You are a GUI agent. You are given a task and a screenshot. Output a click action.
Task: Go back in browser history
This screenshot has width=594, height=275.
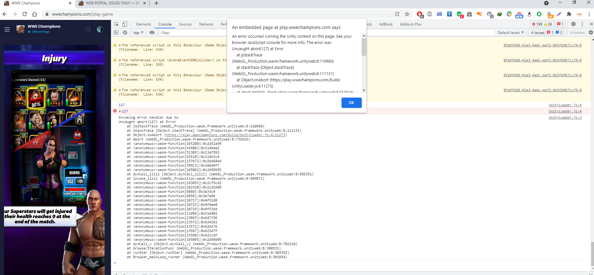5,14
